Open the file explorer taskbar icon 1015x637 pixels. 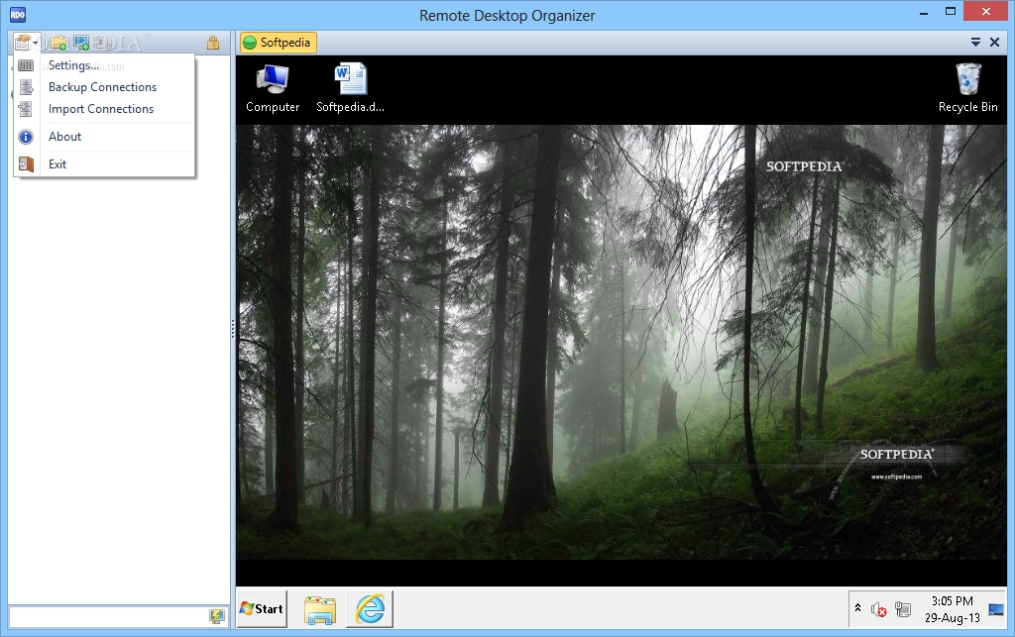320,610
